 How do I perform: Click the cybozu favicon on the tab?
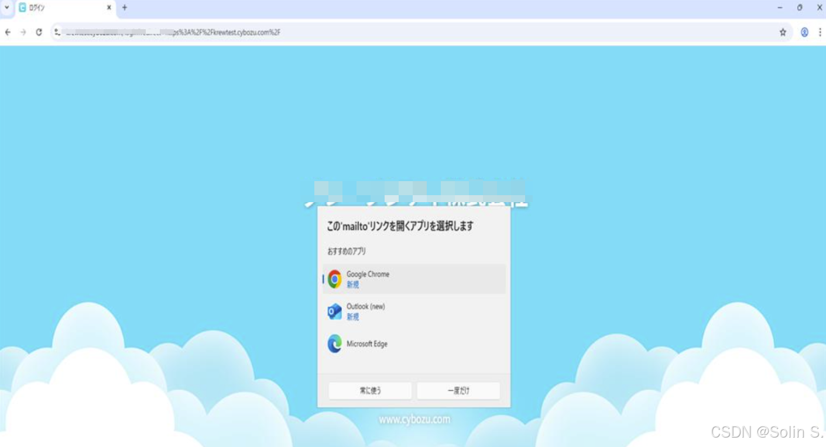(x=22, y=8)
